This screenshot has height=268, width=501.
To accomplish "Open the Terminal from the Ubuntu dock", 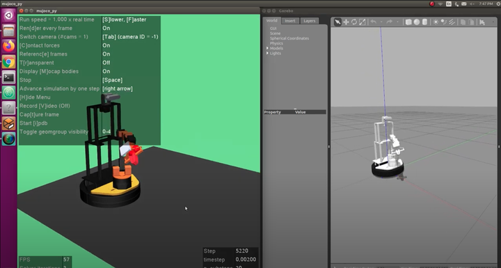I will 8,77.
